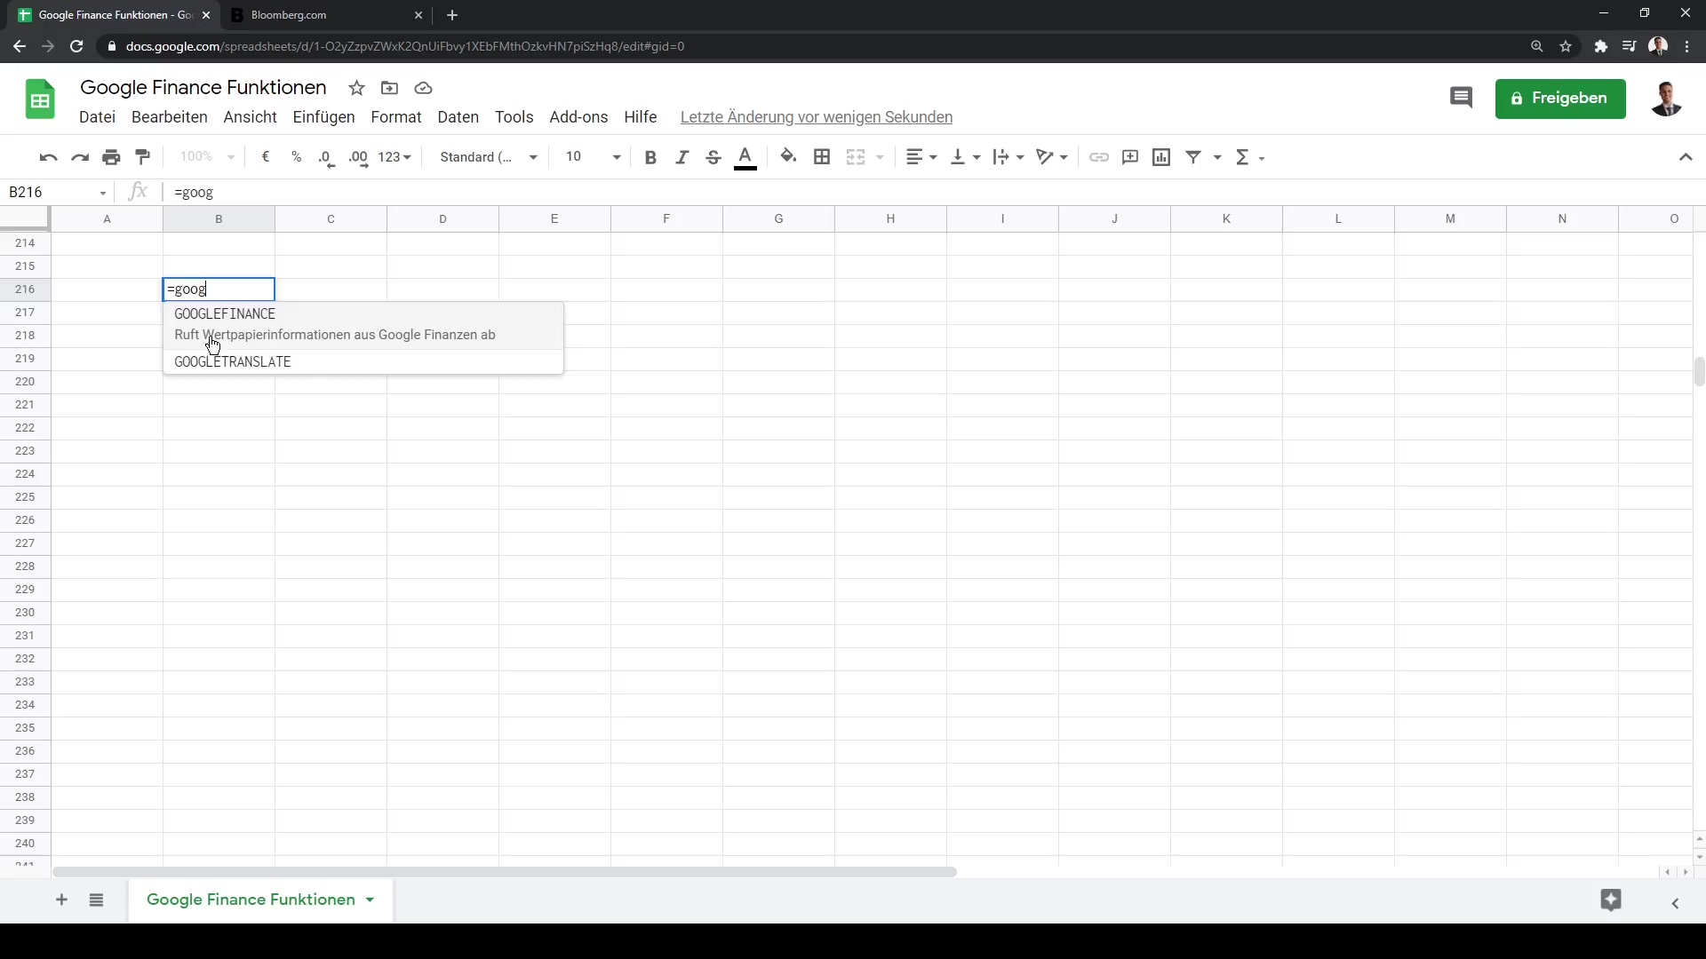Open the borders tool

822,156
